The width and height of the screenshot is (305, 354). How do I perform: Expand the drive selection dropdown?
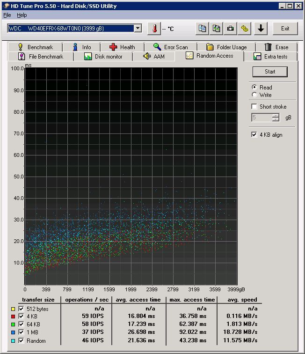(x=138, y=29)
